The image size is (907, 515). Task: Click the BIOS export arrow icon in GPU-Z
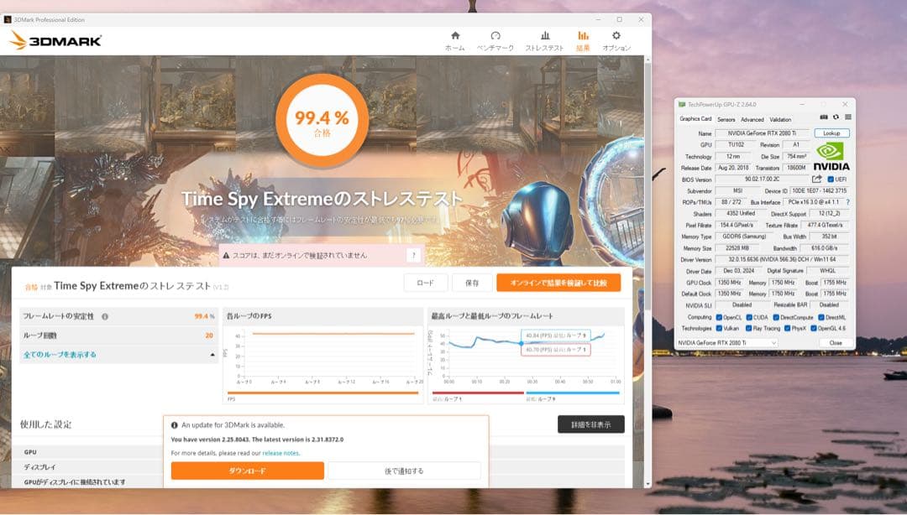pos(816,179)
